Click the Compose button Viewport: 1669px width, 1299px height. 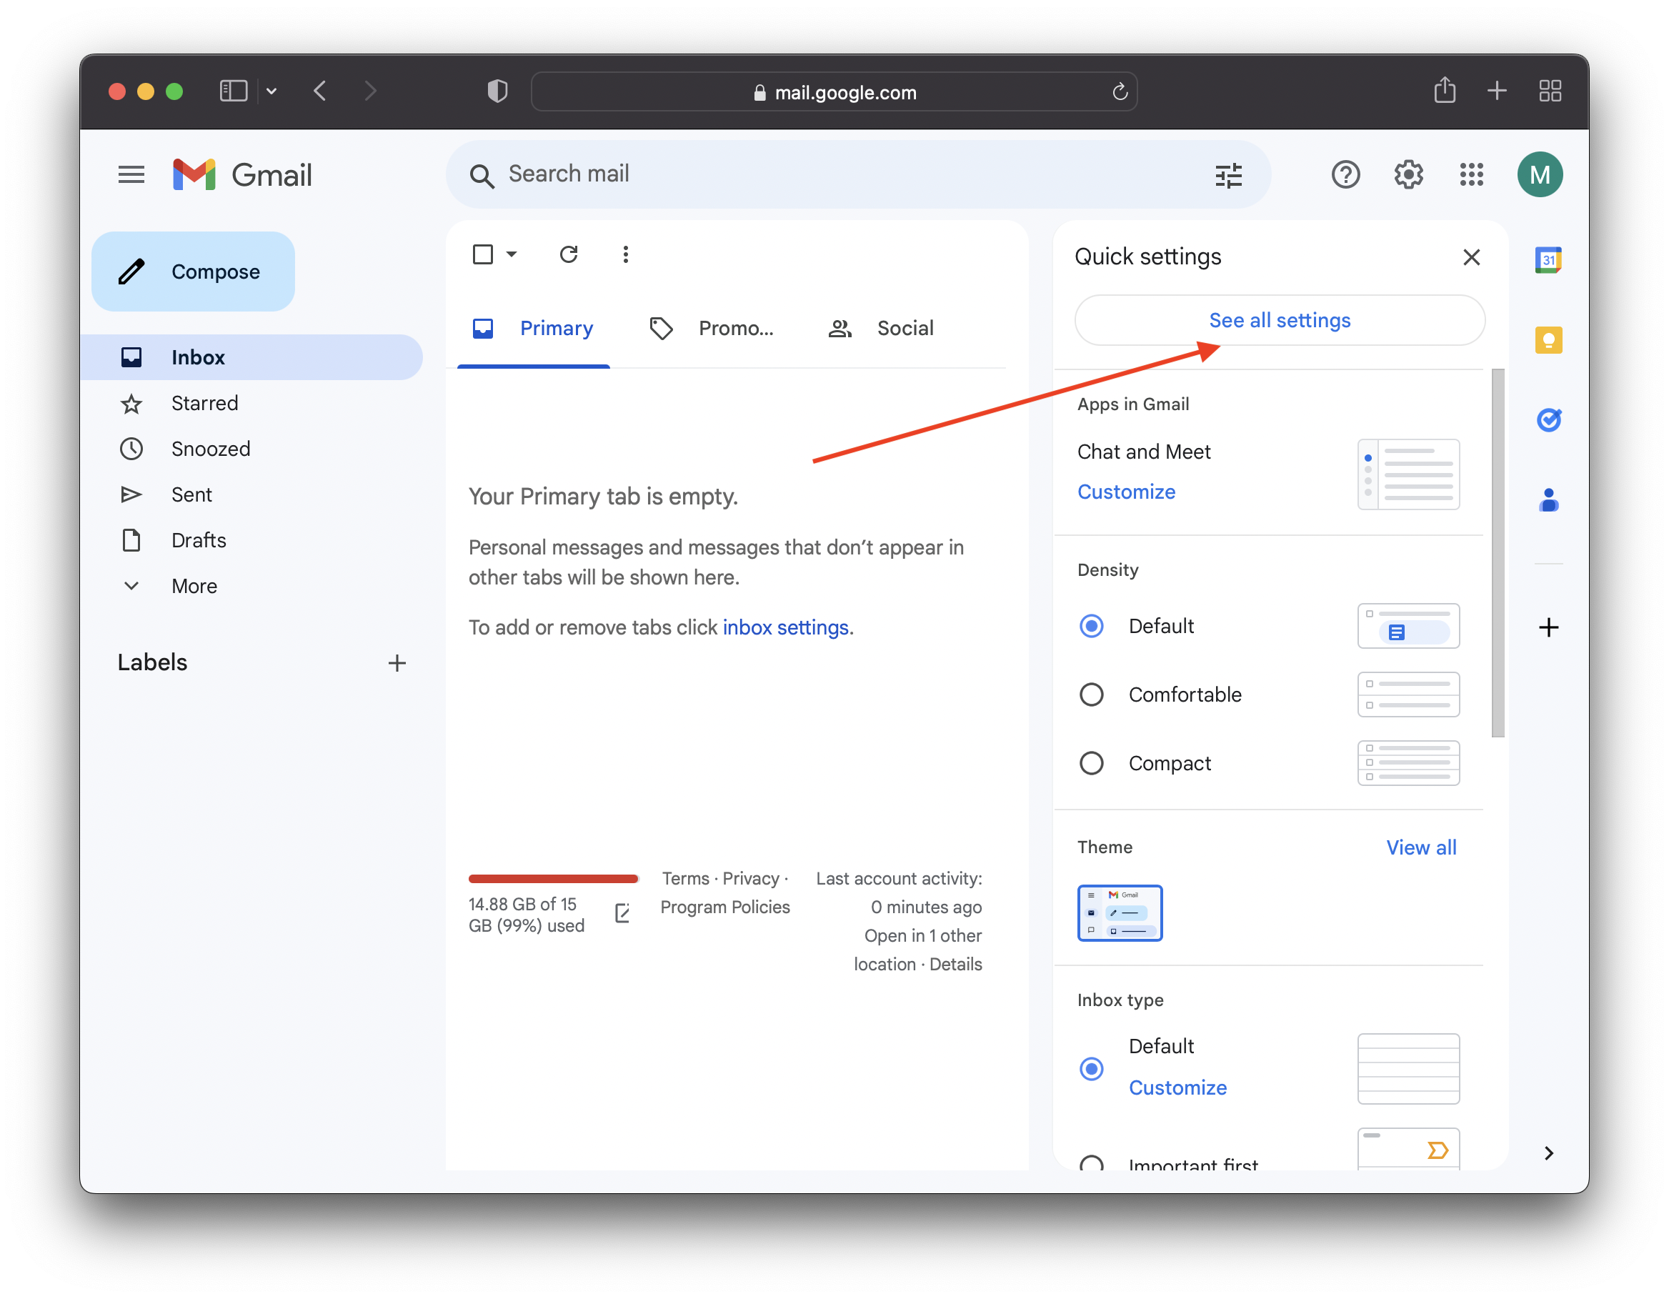pos(194,272)
